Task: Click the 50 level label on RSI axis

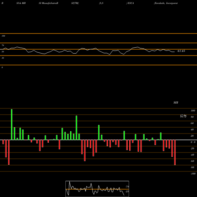Action: 3,52
